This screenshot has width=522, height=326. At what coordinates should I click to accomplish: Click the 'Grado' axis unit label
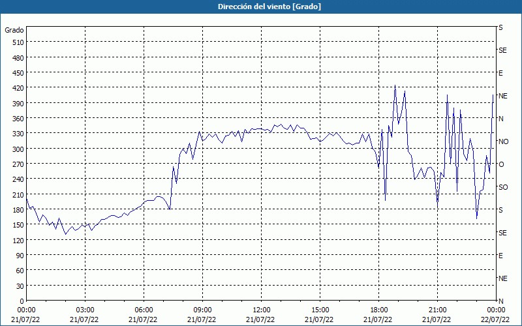14,30
